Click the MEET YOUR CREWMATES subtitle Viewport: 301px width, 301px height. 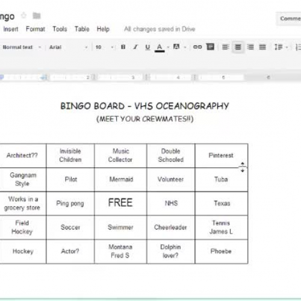pyautogui.click(x=145, y=119)
